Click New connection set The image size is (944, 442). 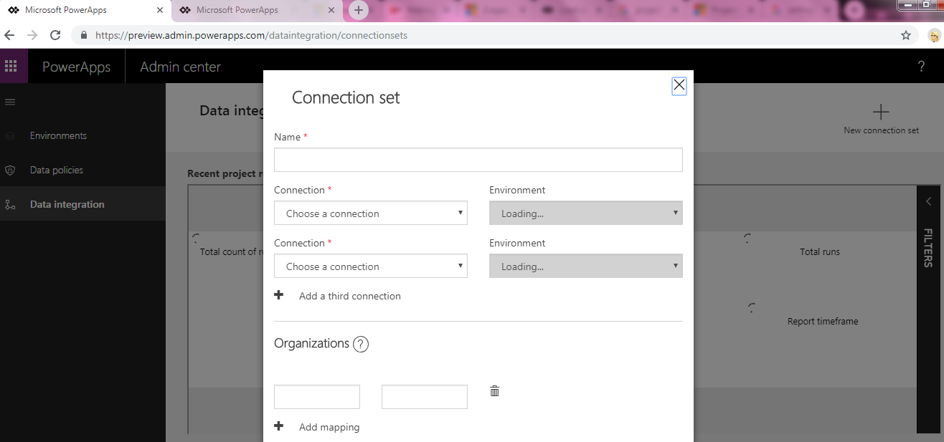880,119
